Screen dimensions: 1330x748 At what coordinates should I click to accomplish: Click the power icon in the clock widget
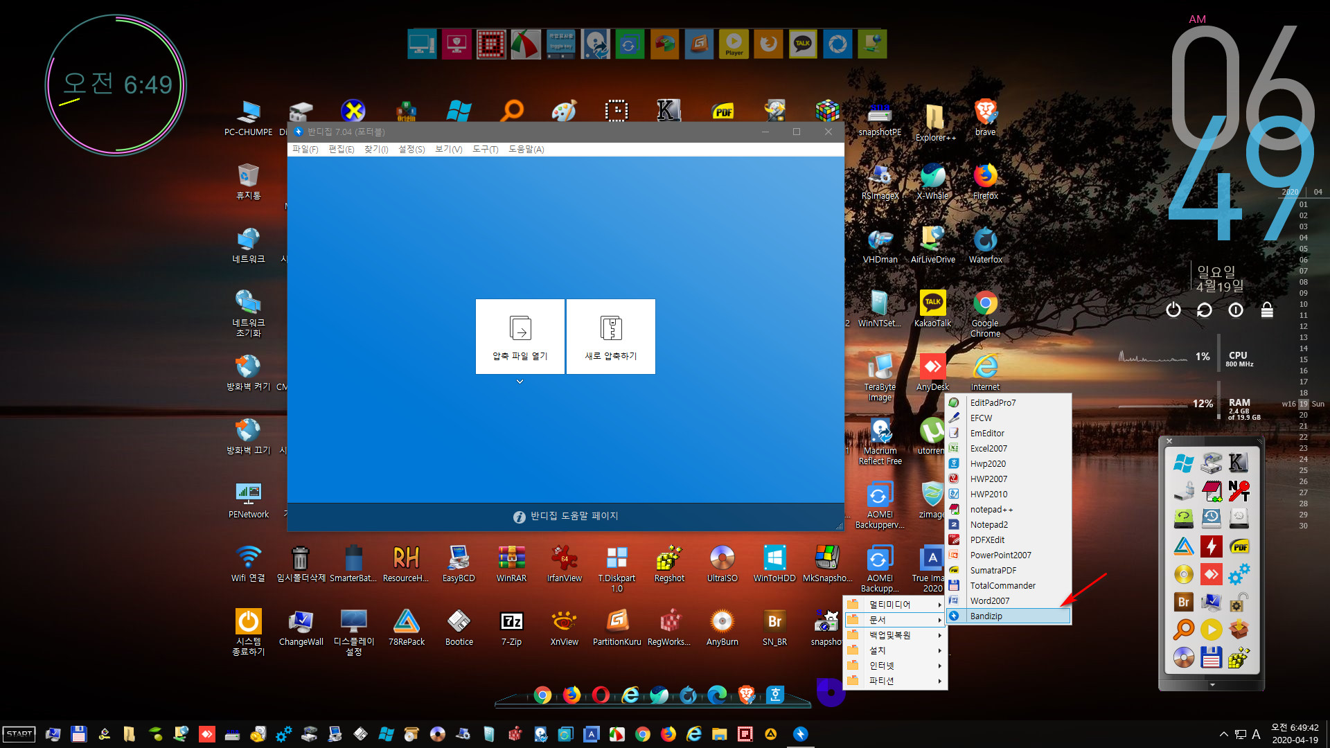click(x=1173, y=310)
